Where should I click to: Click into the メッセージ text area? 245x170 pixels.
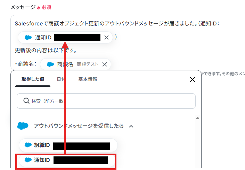coord(128,42)
